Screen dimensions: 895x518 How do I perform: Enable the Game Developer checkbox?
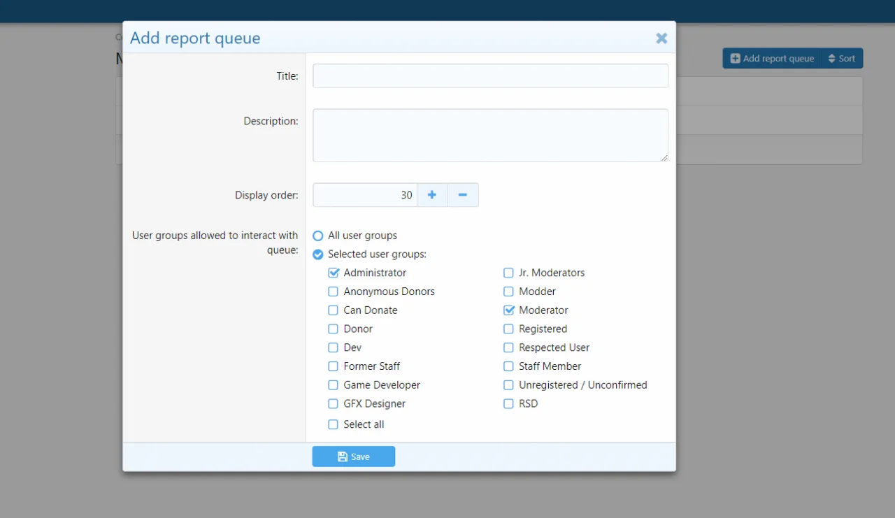(334, 385)
